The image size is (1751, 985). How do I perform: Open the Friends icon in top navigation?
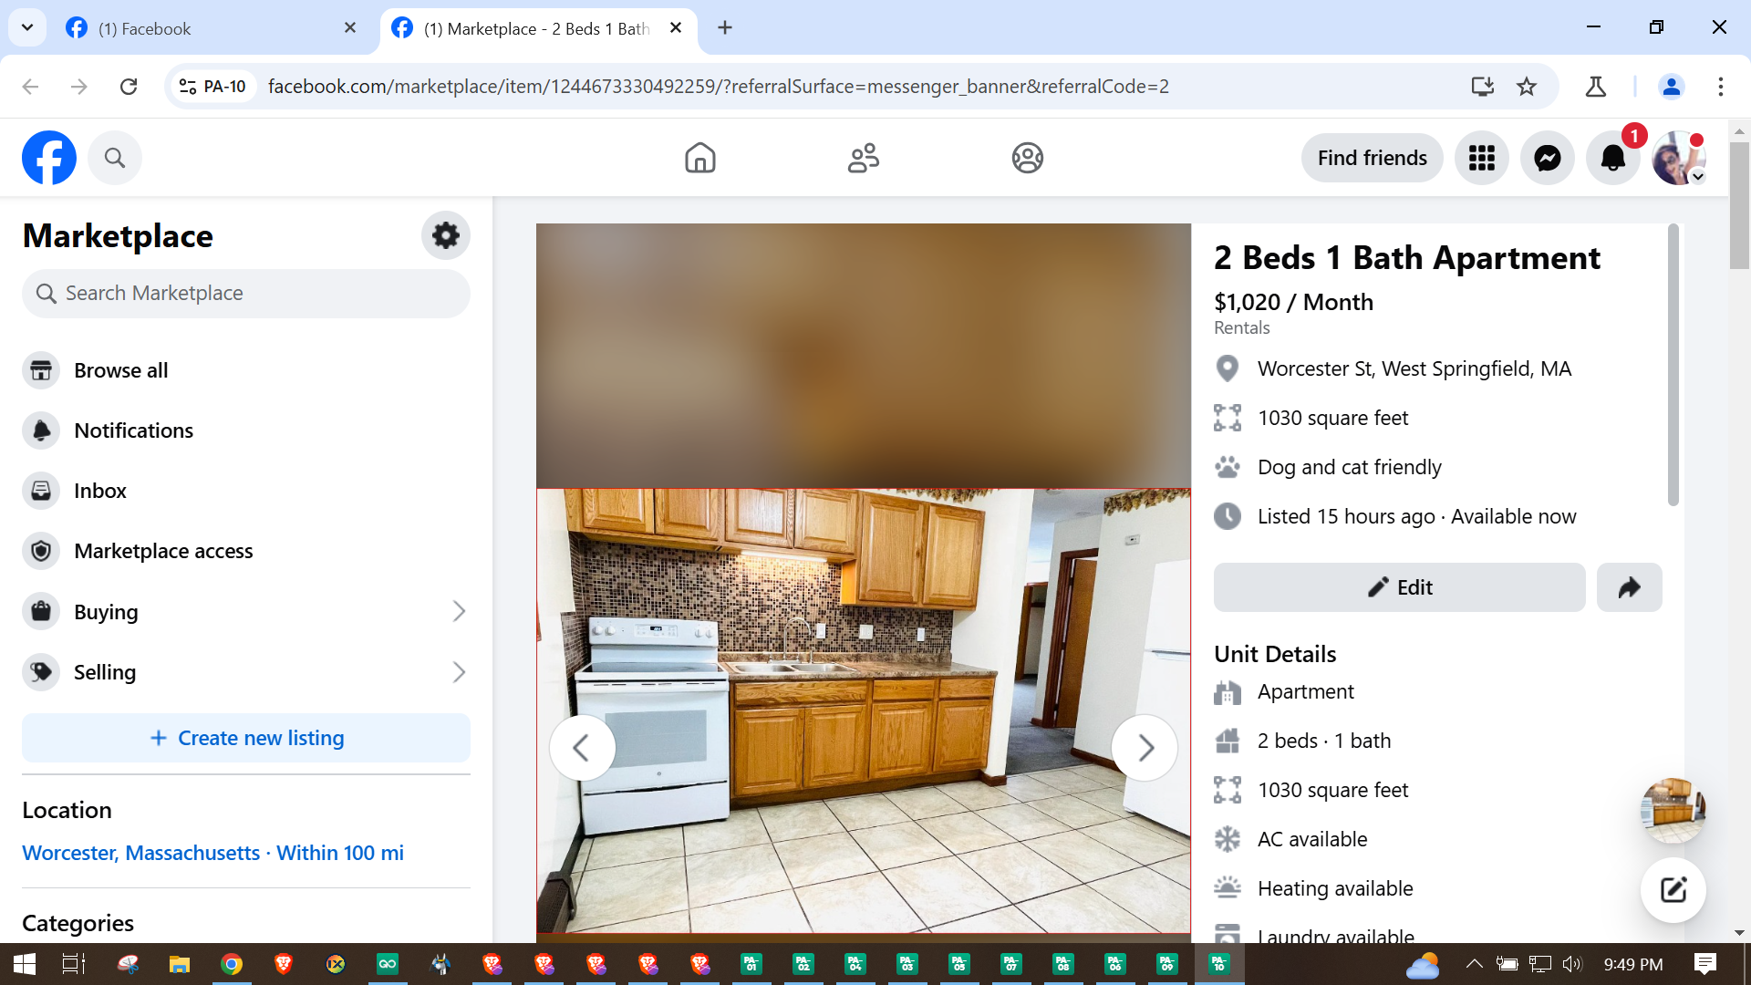[x=863, y=159]
